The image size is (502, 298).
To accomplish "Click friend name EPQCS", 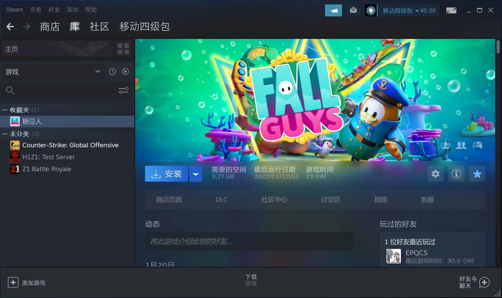I will 416,253.
